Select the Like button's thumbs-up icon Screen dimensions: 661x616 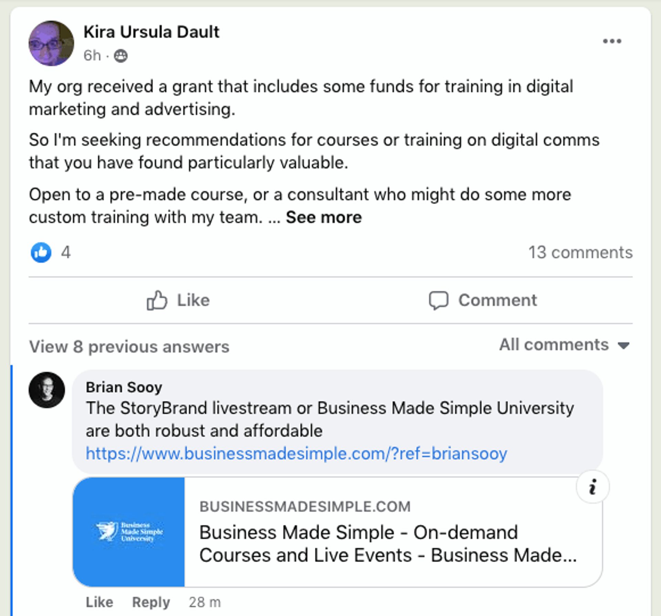[158, 300]
